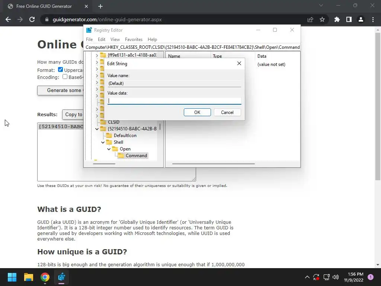Screen dimensions: 381x286
Task: Open the taskbar clock and date
Action: click(x=354, y=277)
